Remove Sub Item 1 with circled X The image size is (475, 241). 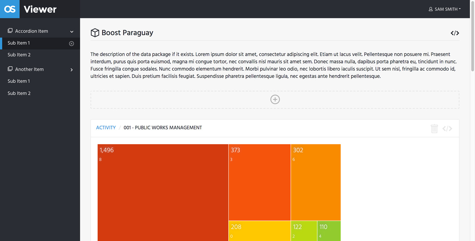71,43
